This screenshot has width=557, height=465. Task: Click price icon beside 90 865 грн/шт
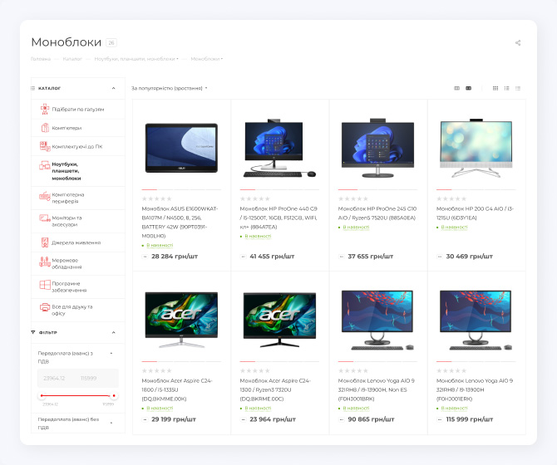pos(341,419)
